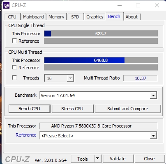Click the Multi Thread Ratio value field
Viewport: 166px width, 164px height.
tap(141, 78)
